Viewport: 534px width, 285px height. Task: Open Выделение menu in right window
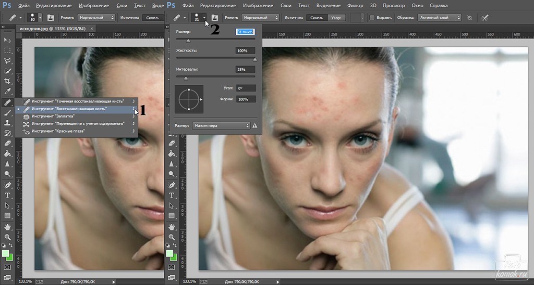[x=329, y=5]
